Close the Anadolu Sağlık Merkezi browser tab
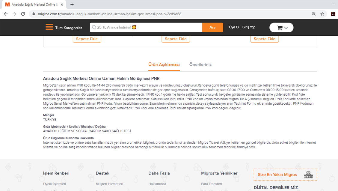The width and height of the screenshot is (338, 191). click(x=62, y=4)
